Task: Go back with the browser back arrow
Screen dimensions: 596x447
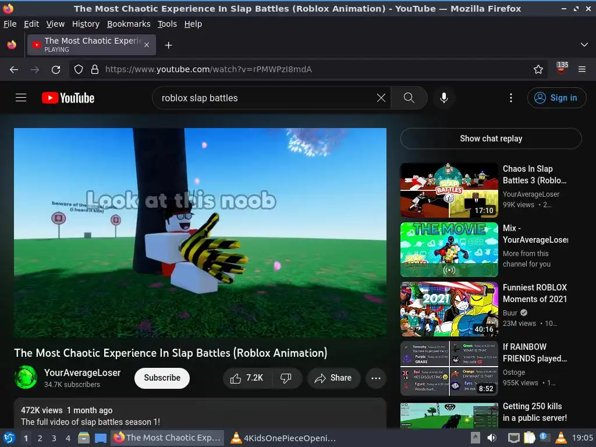Action: click(x=14, y=70)
